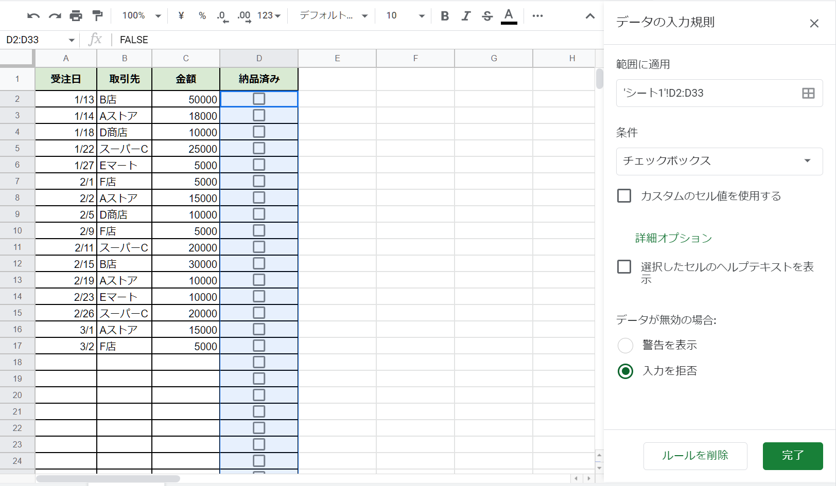Screen dimensions: 836x486
Task: Open the チェックボックス criteria dropdown
Action: click(x=719, y=161)
